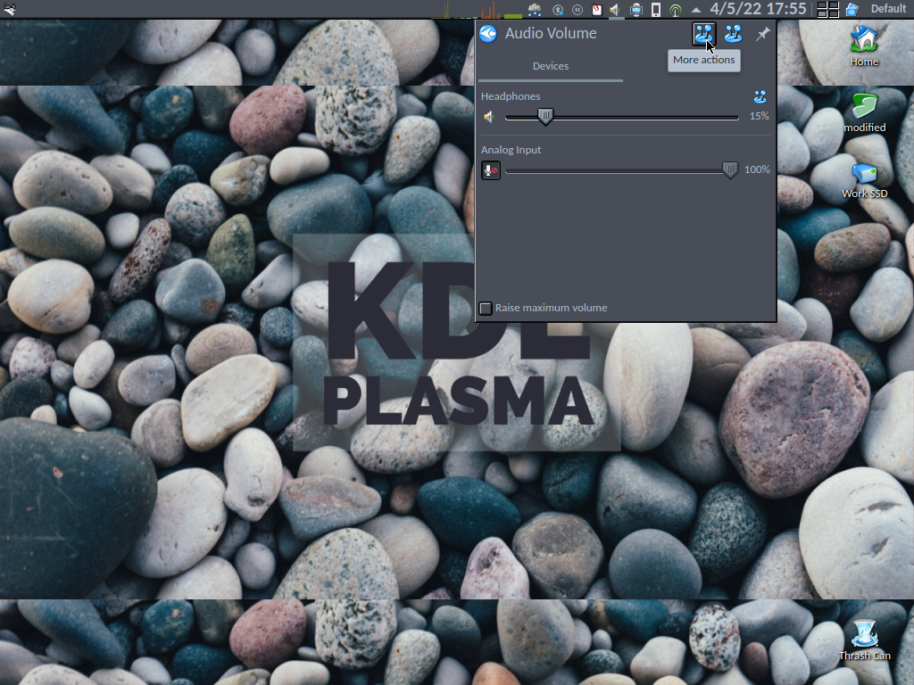This screenshot has width=914, height=685.
Task: Open the display configuration tray icon
Action: [636, 9]
